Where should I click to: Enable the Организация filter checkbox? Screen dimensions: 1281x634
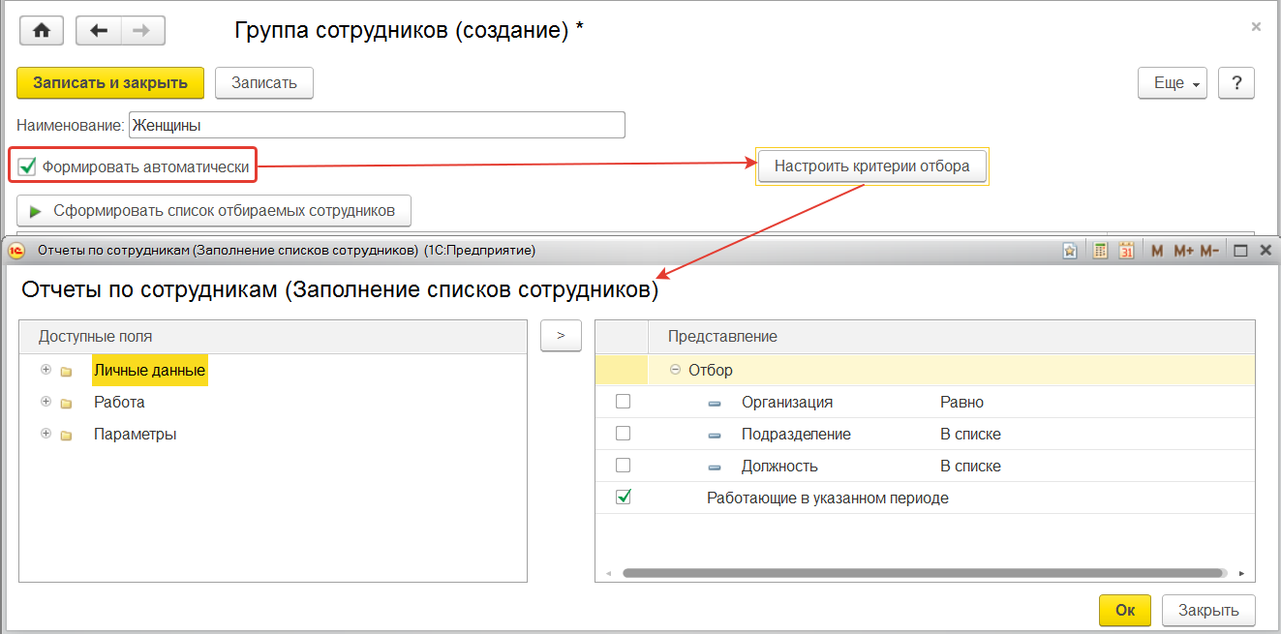click(623, 402)
